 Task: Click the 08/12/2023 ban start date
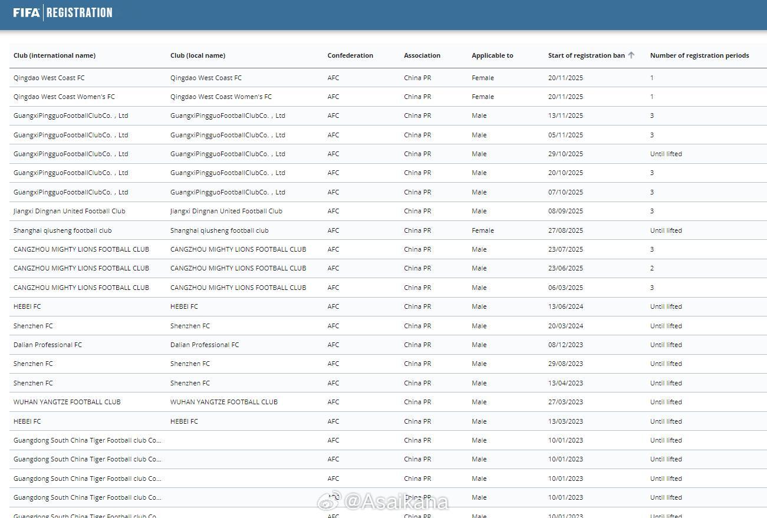(x=565, y=345)
